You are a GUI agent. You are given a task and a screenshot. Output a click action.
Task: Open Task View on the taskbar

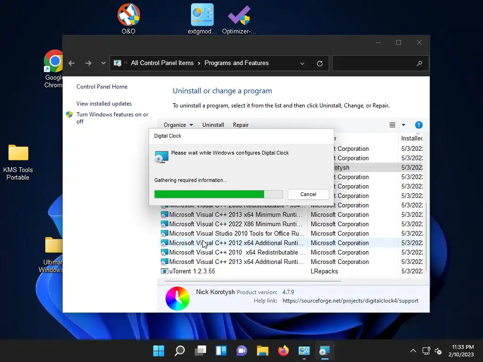point(200,351)
